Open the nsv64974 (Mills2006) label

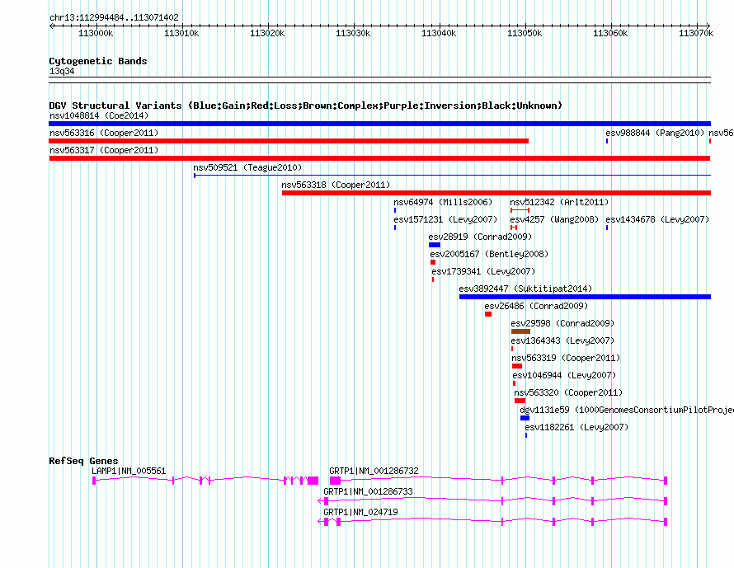pos(444,202)
